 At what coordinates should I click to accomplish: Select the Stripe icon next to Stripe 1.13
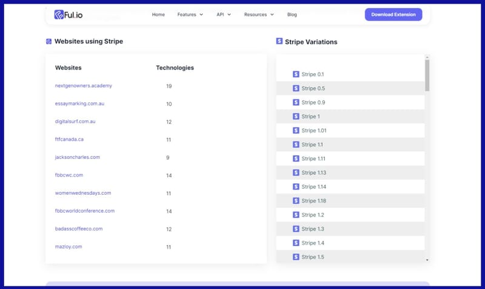(296, 173)
